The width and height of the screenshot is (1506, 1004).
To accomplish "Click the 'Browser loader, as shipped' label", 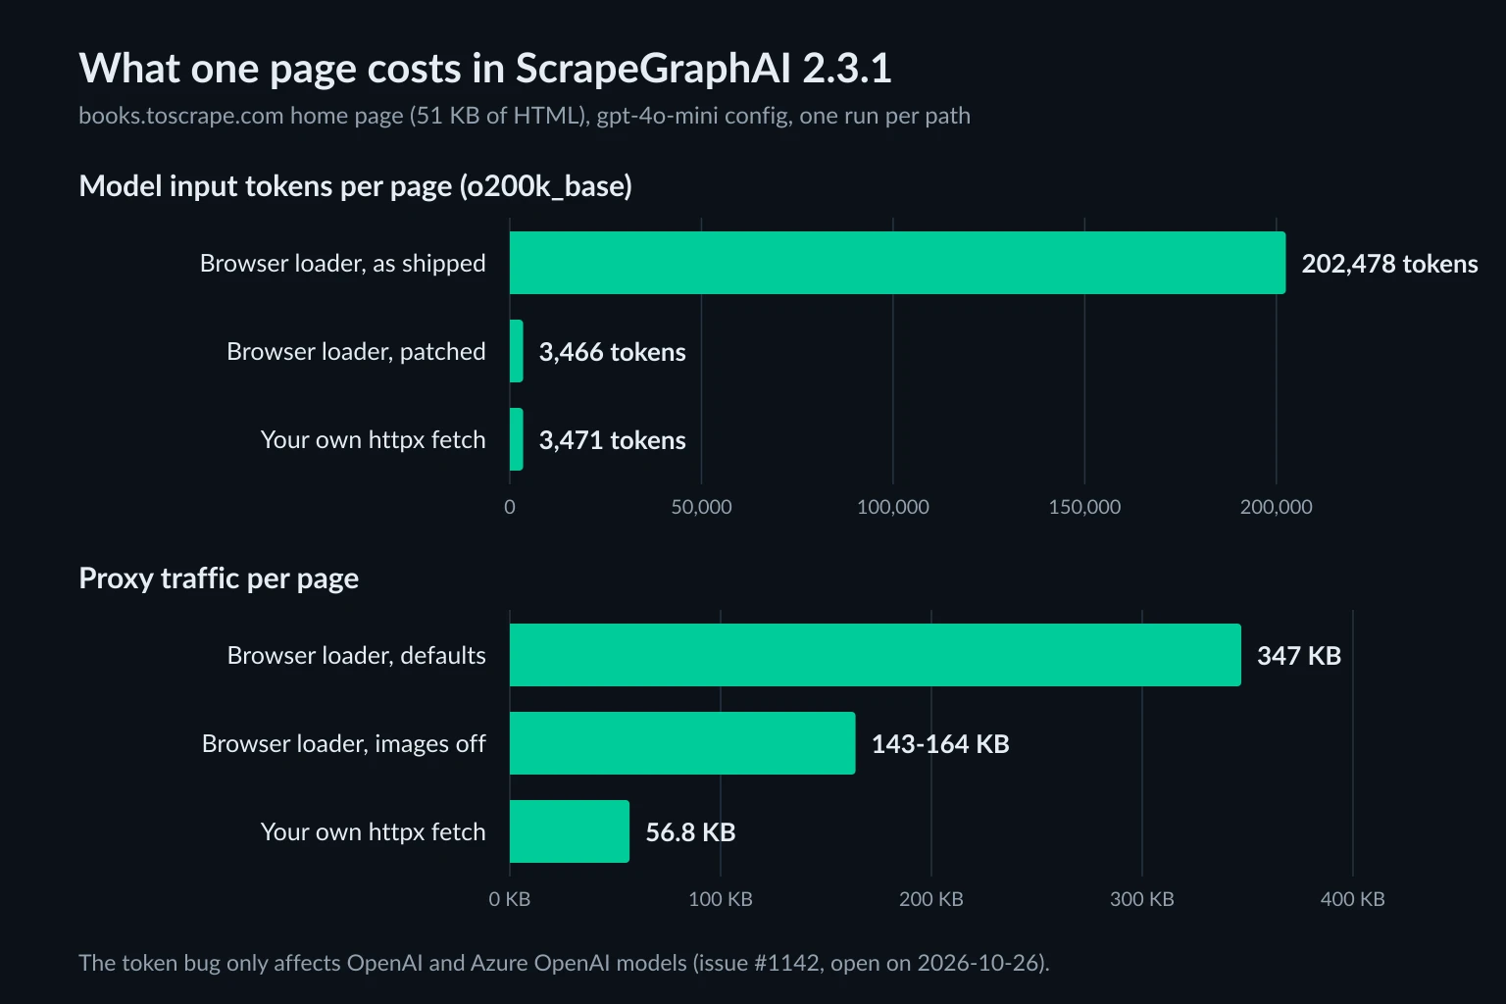I will (343, 263).
